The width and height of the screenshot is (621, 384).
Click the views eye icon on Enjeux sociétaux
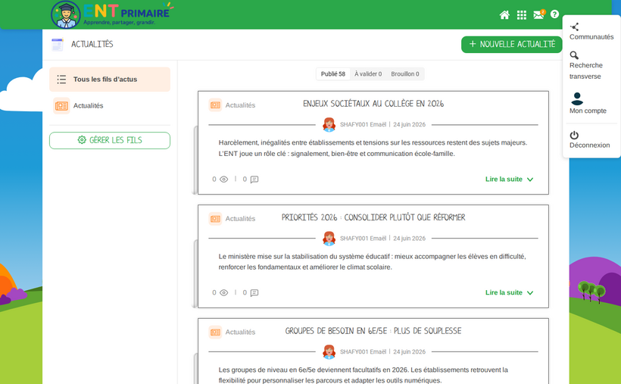pos(223,179)
